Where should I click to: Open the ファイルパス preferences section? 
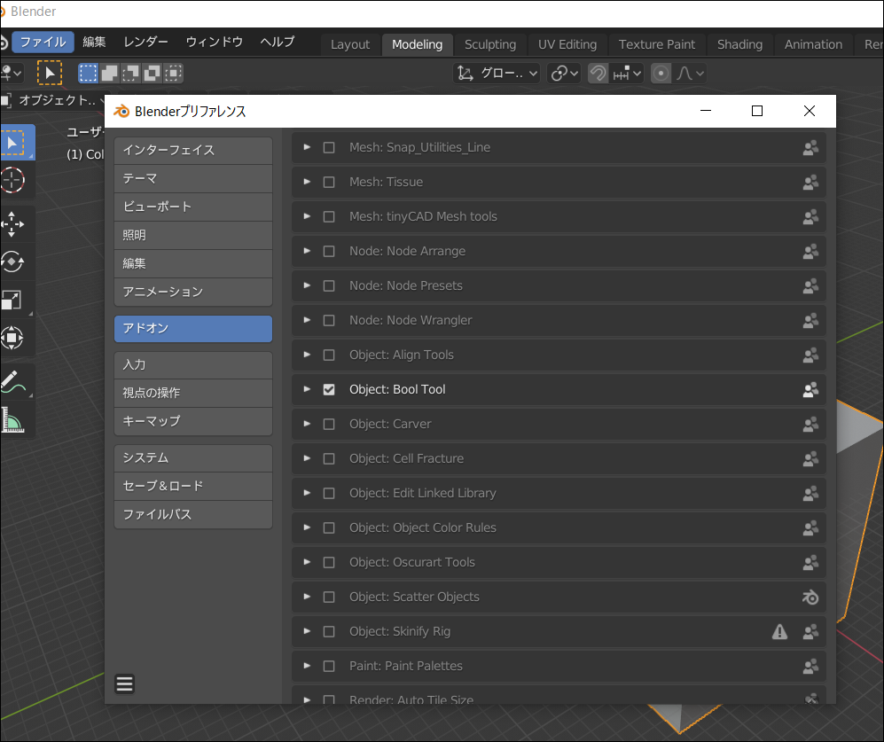click(193, 514)
